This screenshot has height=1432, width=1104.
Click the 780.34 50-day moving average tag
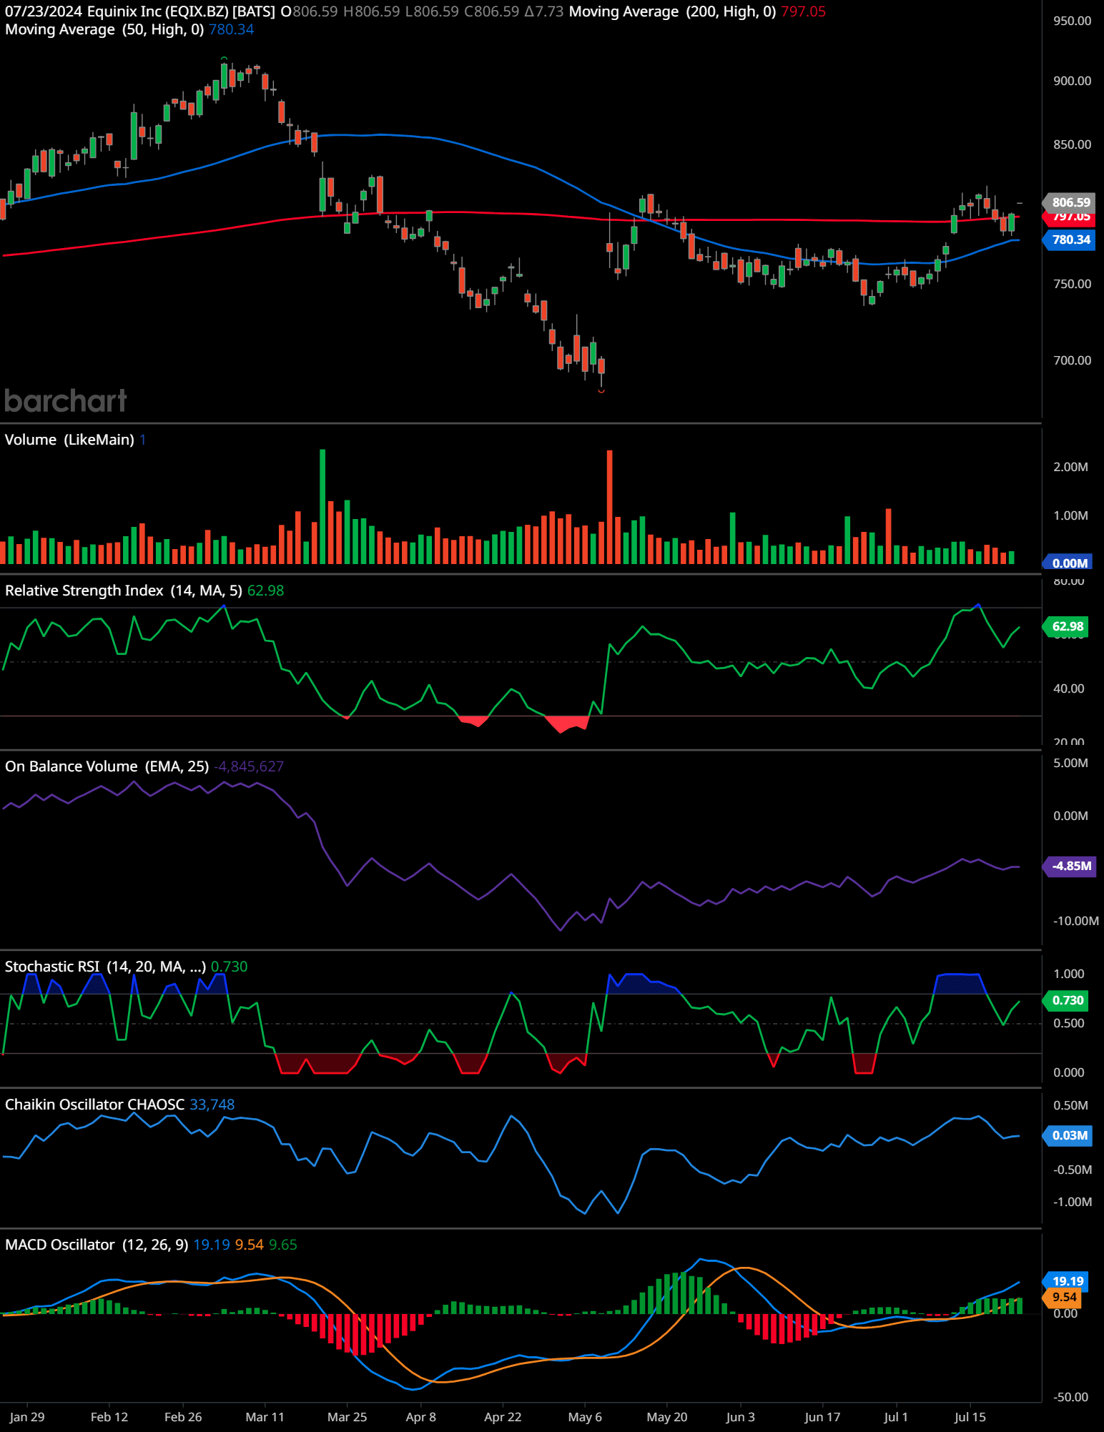(x=1070, y=240)
